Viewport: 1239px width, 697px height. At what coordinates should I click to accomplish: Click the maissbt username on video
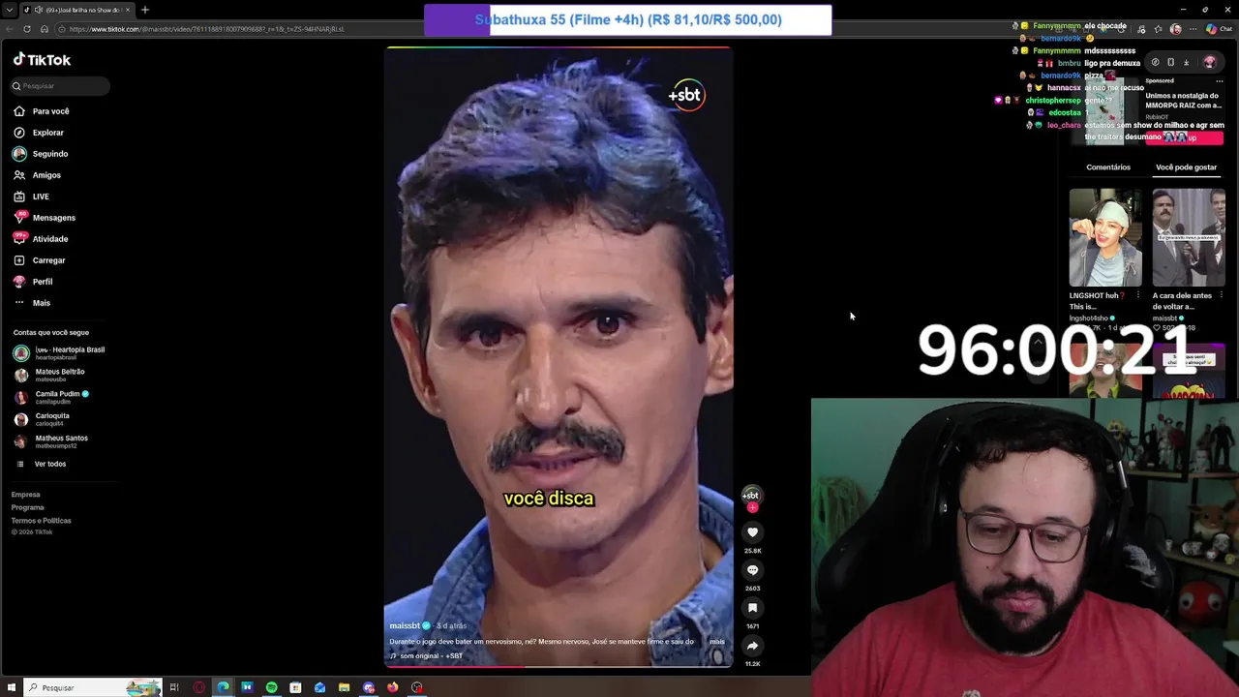coord(405,626)
